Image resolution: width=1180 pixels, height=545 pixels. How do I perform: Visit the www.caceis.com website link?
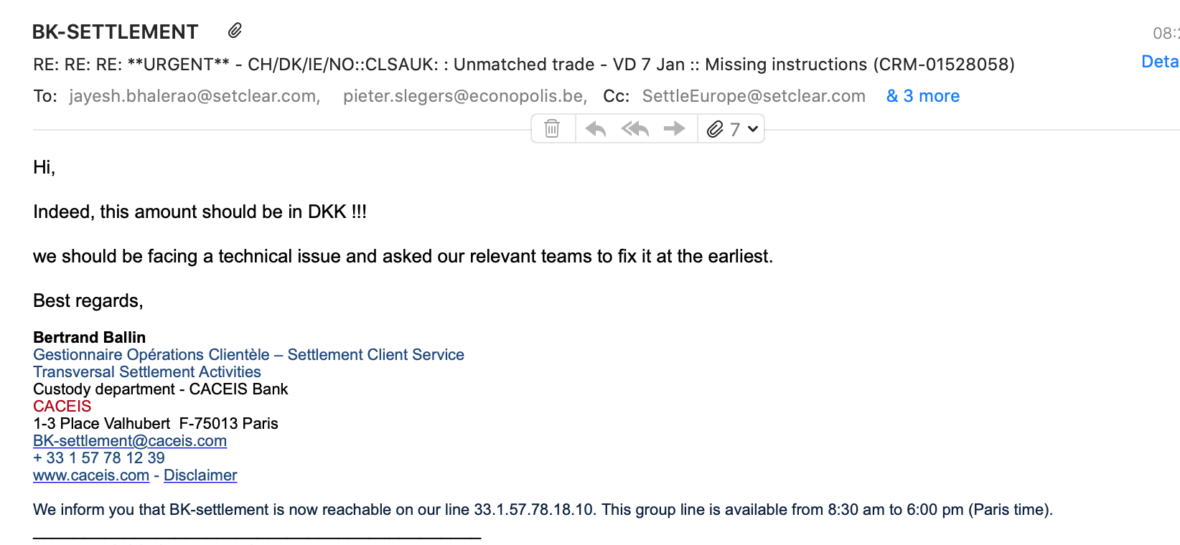coord(91,475)
